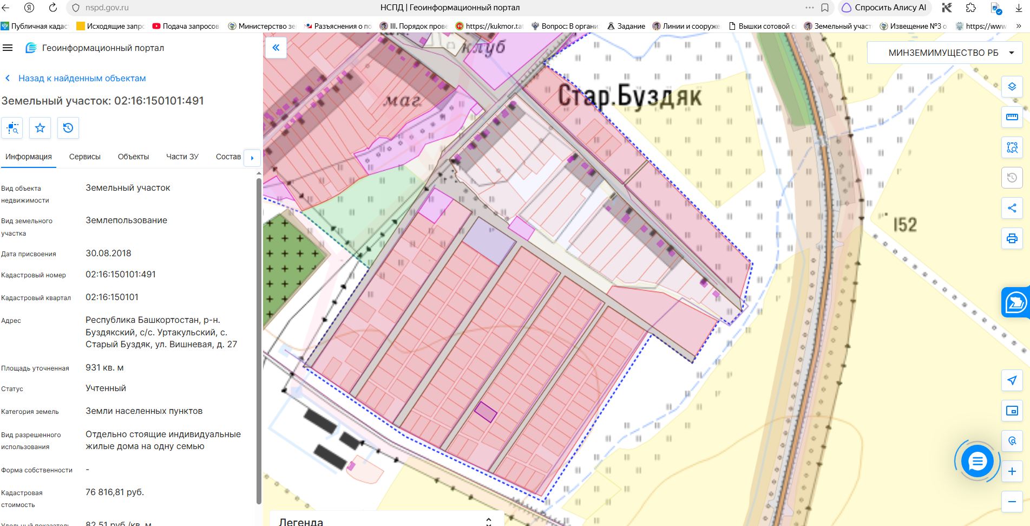Print the map using printer icon

[x=1012, y=238]
